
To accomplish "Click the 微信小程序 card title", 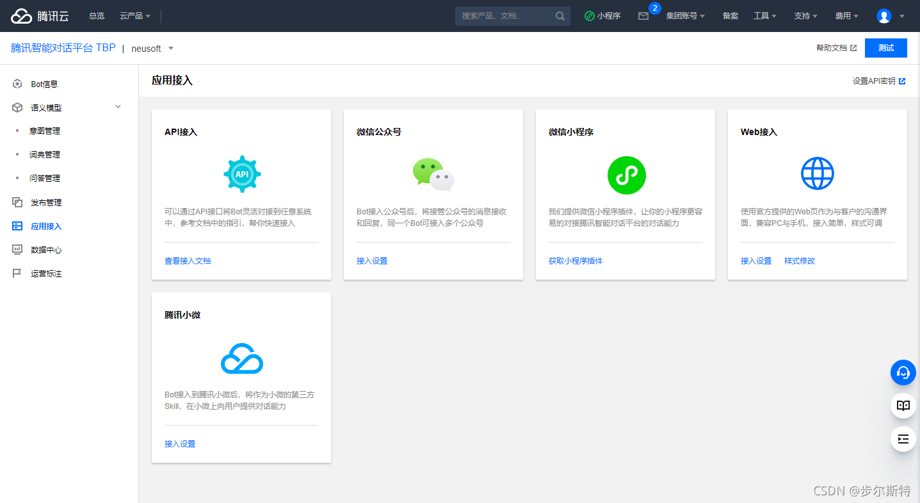I will (x=571, y=132).
